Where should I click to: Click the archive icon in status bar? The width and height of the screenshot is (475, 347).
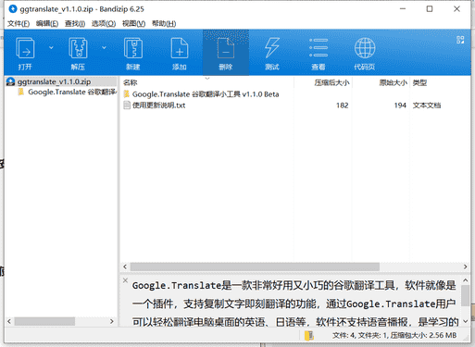click(x=309, y=335)
